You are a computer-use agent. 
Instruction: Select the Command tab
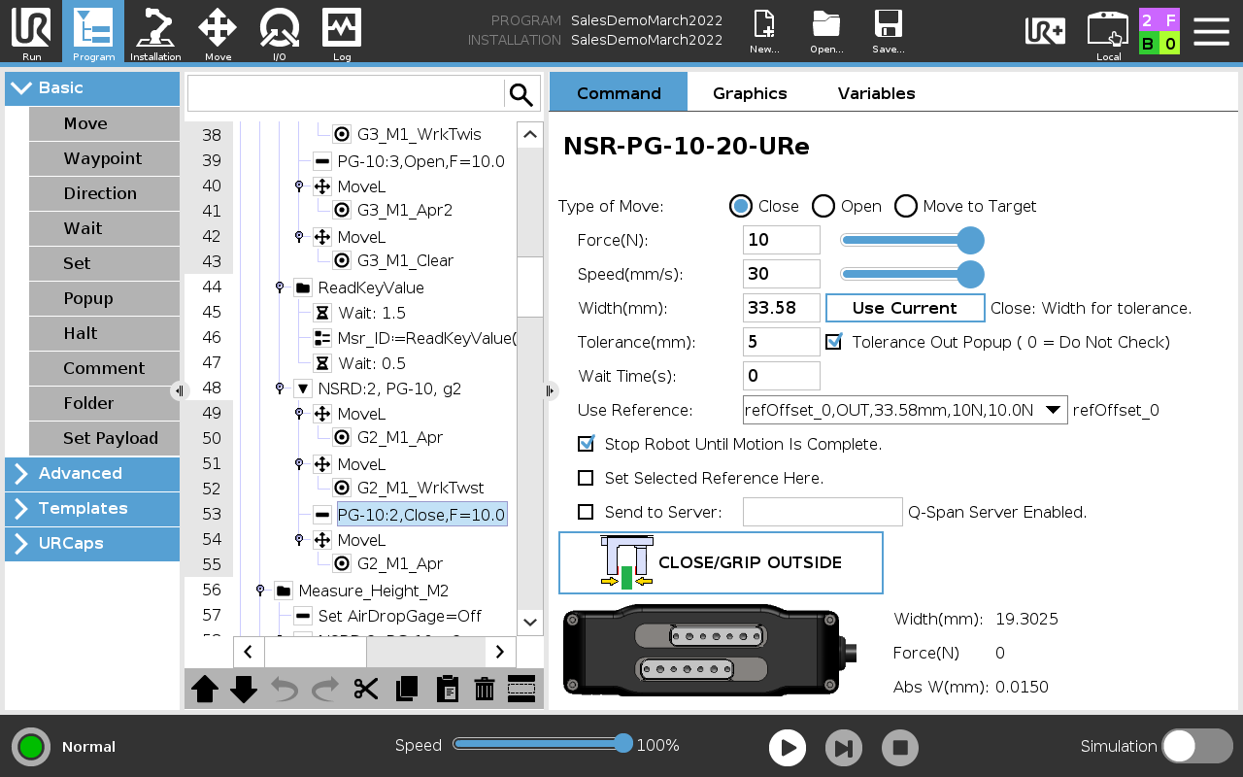[619, 92]
